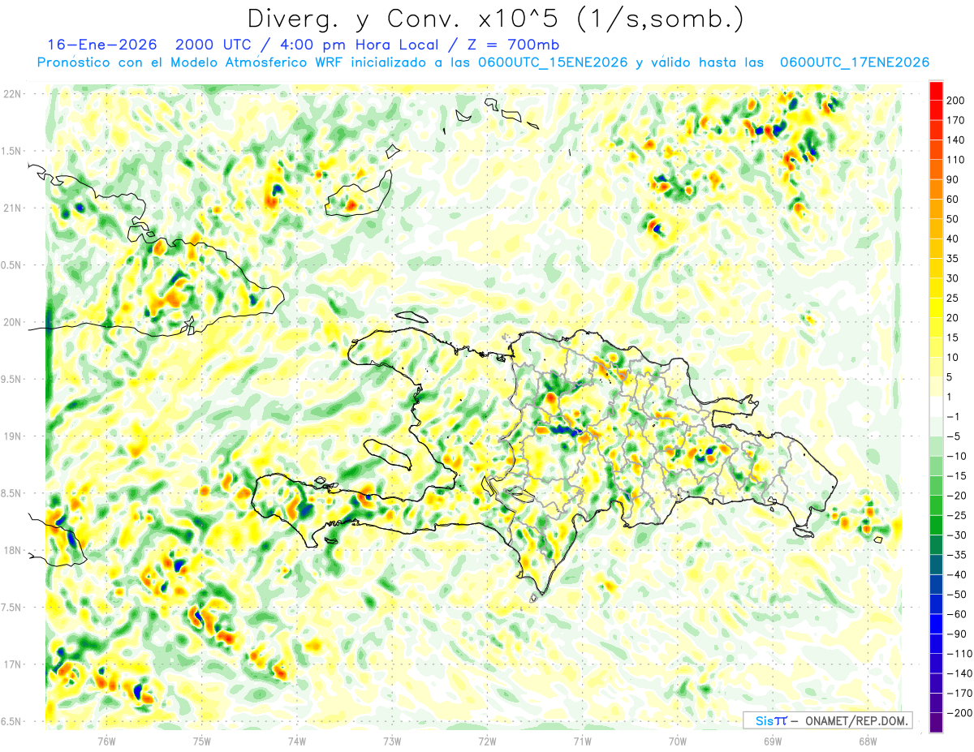Click the latitude label '8.5N'
The image size is (974, 752).
(12, 493)
